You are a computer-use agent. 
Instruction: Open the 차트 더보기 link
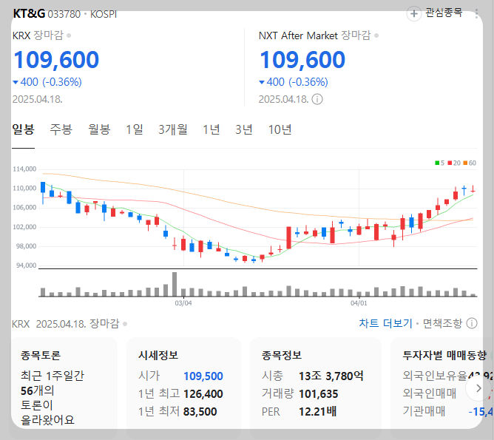[385, 323]
